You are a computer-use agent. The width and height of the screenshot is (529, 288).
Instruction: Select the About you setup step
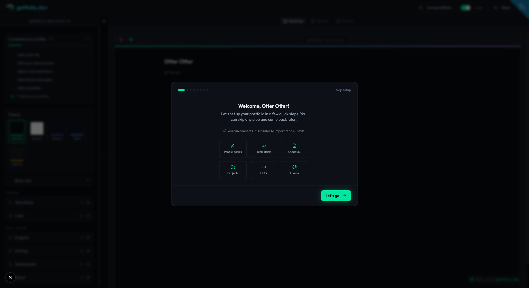[x=294, y=149]
